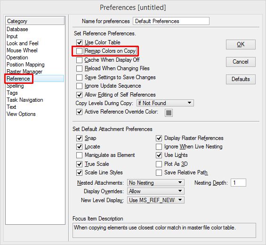Toggle Save Settings to Save Changes
The height and width of the screenshot is (245, 266).
pos(79,77)
